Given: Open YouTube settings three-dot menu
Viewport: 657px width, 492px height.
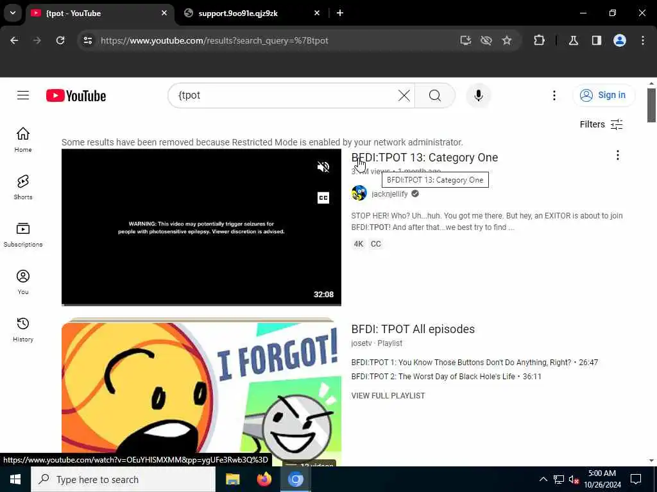Looking at the screenshot, I should pyautogui.click(x=554, y=95).
